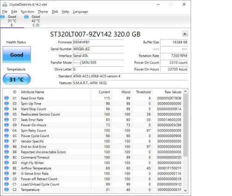
Task: Click the Rotation Rate value 7200 RPM
Action: (174, 56)
